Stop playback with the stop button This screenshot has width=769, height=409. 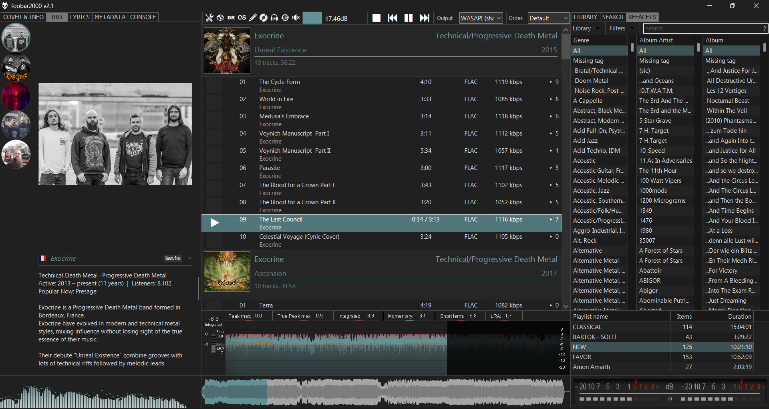coord(376,18)
